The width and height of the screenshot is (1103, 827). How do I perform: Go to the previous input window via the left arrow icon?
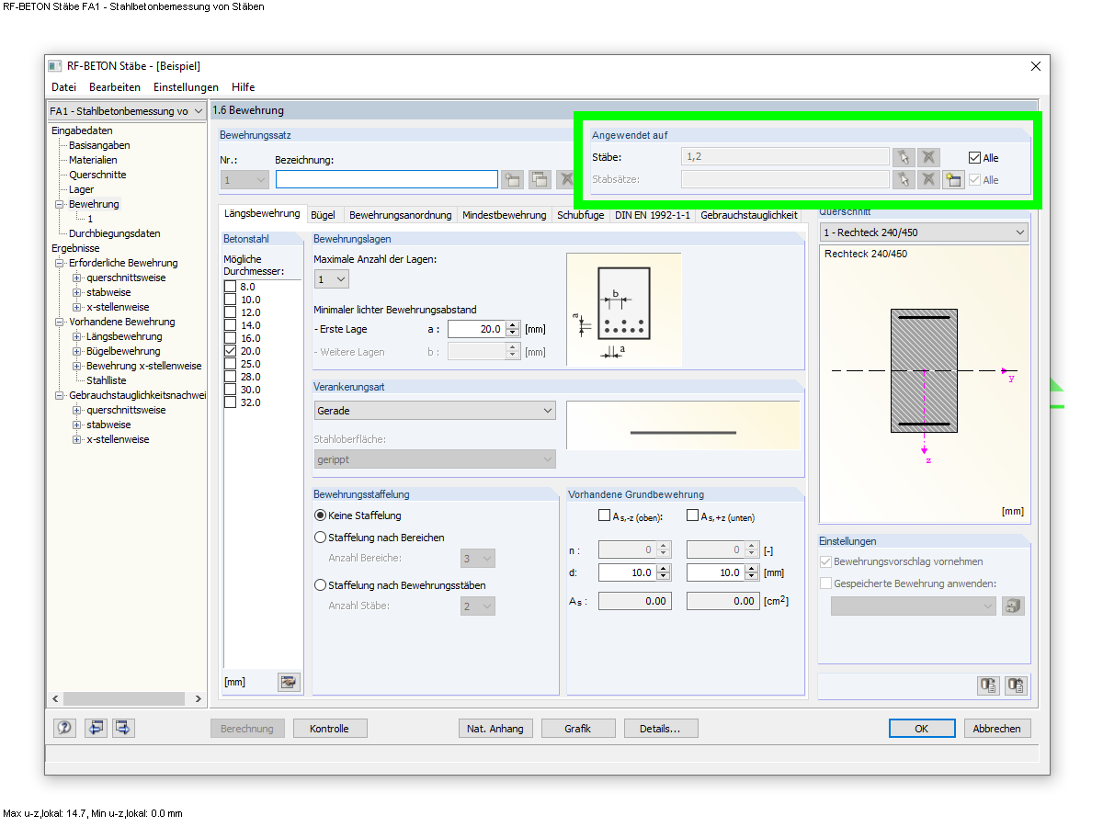96,728
